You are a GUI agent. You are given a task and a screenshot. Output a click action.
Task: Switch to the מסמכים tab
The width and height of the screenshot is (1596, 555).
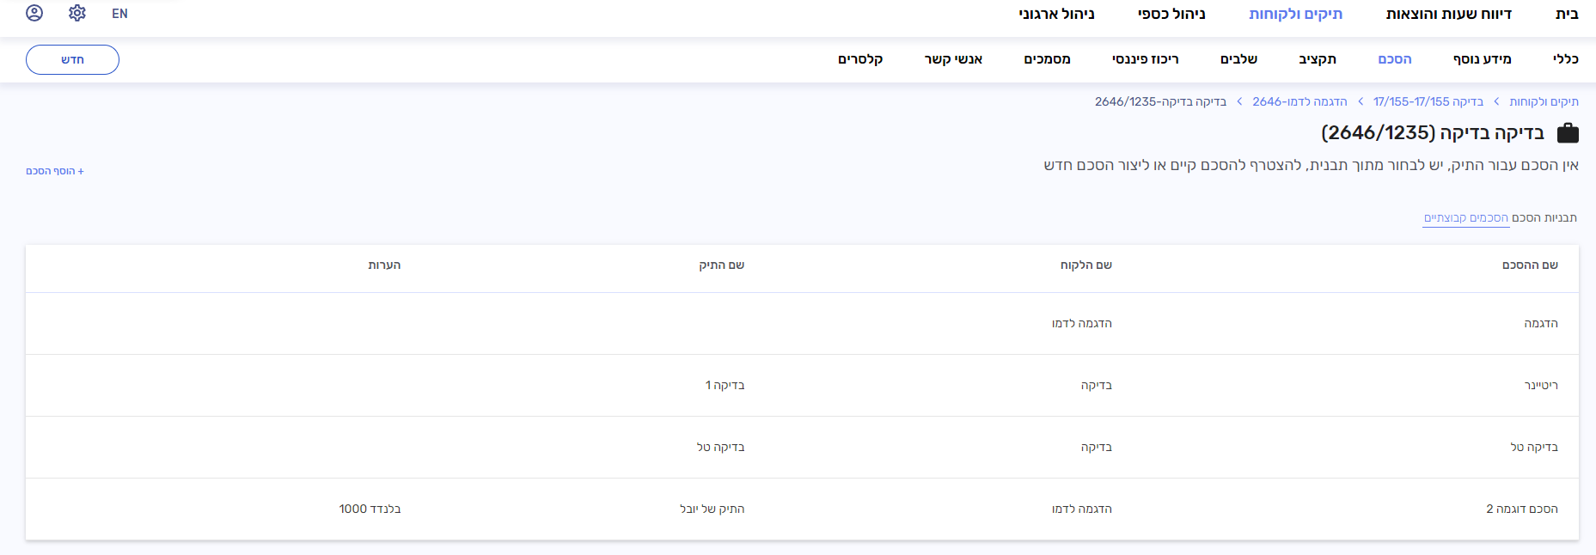[1047, 59]
